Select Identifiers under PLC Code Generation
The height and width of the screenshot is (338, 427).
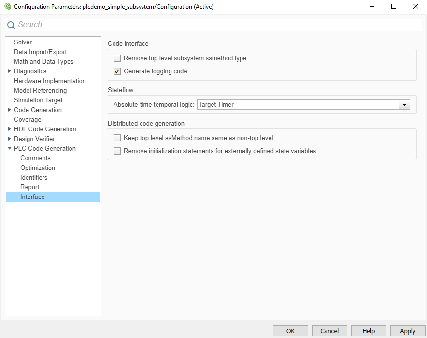pos(34,178)
